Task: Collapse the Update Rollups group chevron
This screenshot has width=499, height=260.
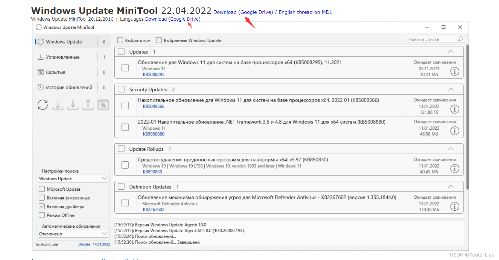Action: point(451,149)
